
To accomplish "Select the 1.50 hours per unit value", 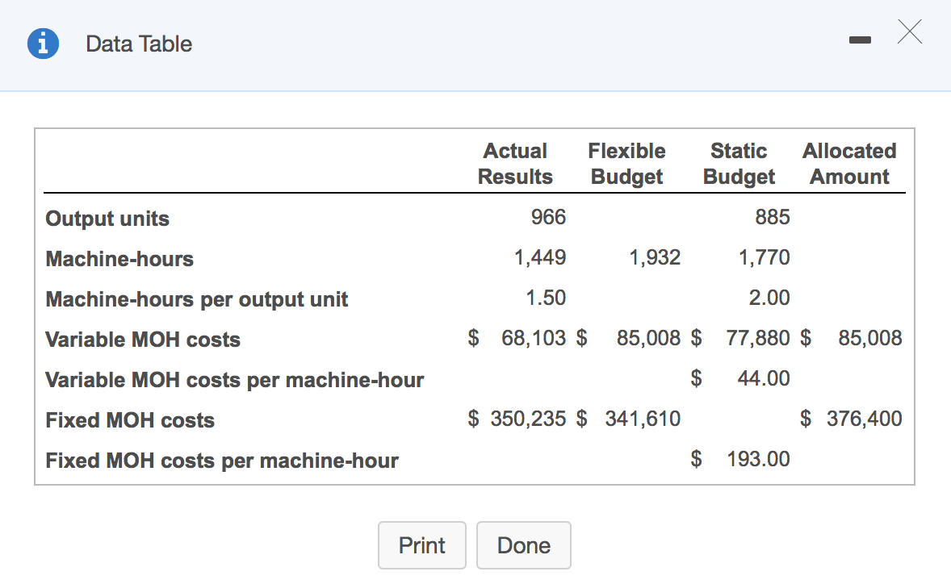I will coord(545,298).
